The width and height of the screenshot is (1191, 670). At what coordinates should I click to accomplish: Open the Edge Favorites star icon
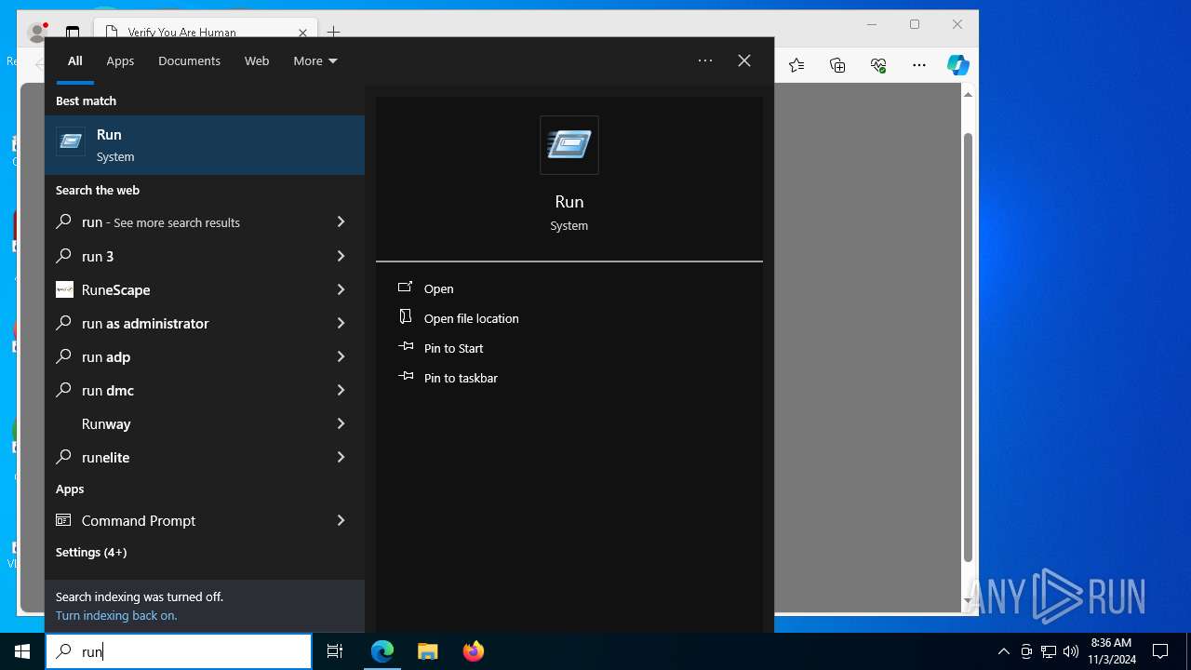796,65
